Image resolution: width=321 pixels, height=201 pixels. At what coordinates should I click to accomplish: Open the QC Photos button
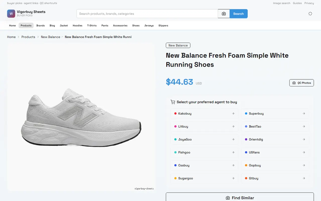pos(302,83)
